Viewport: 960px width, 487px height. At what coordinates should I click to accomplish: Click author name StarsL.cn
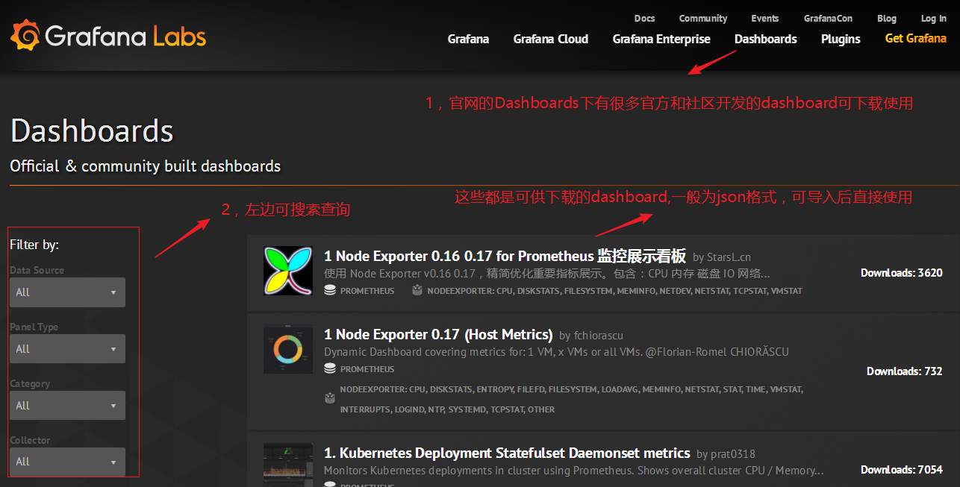tap(729, 257)
